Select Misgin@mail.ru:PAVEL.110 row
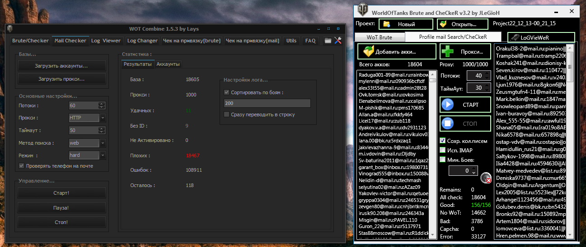Image resolution: width=586 pixels, height=247 pixels. [393, 220]
